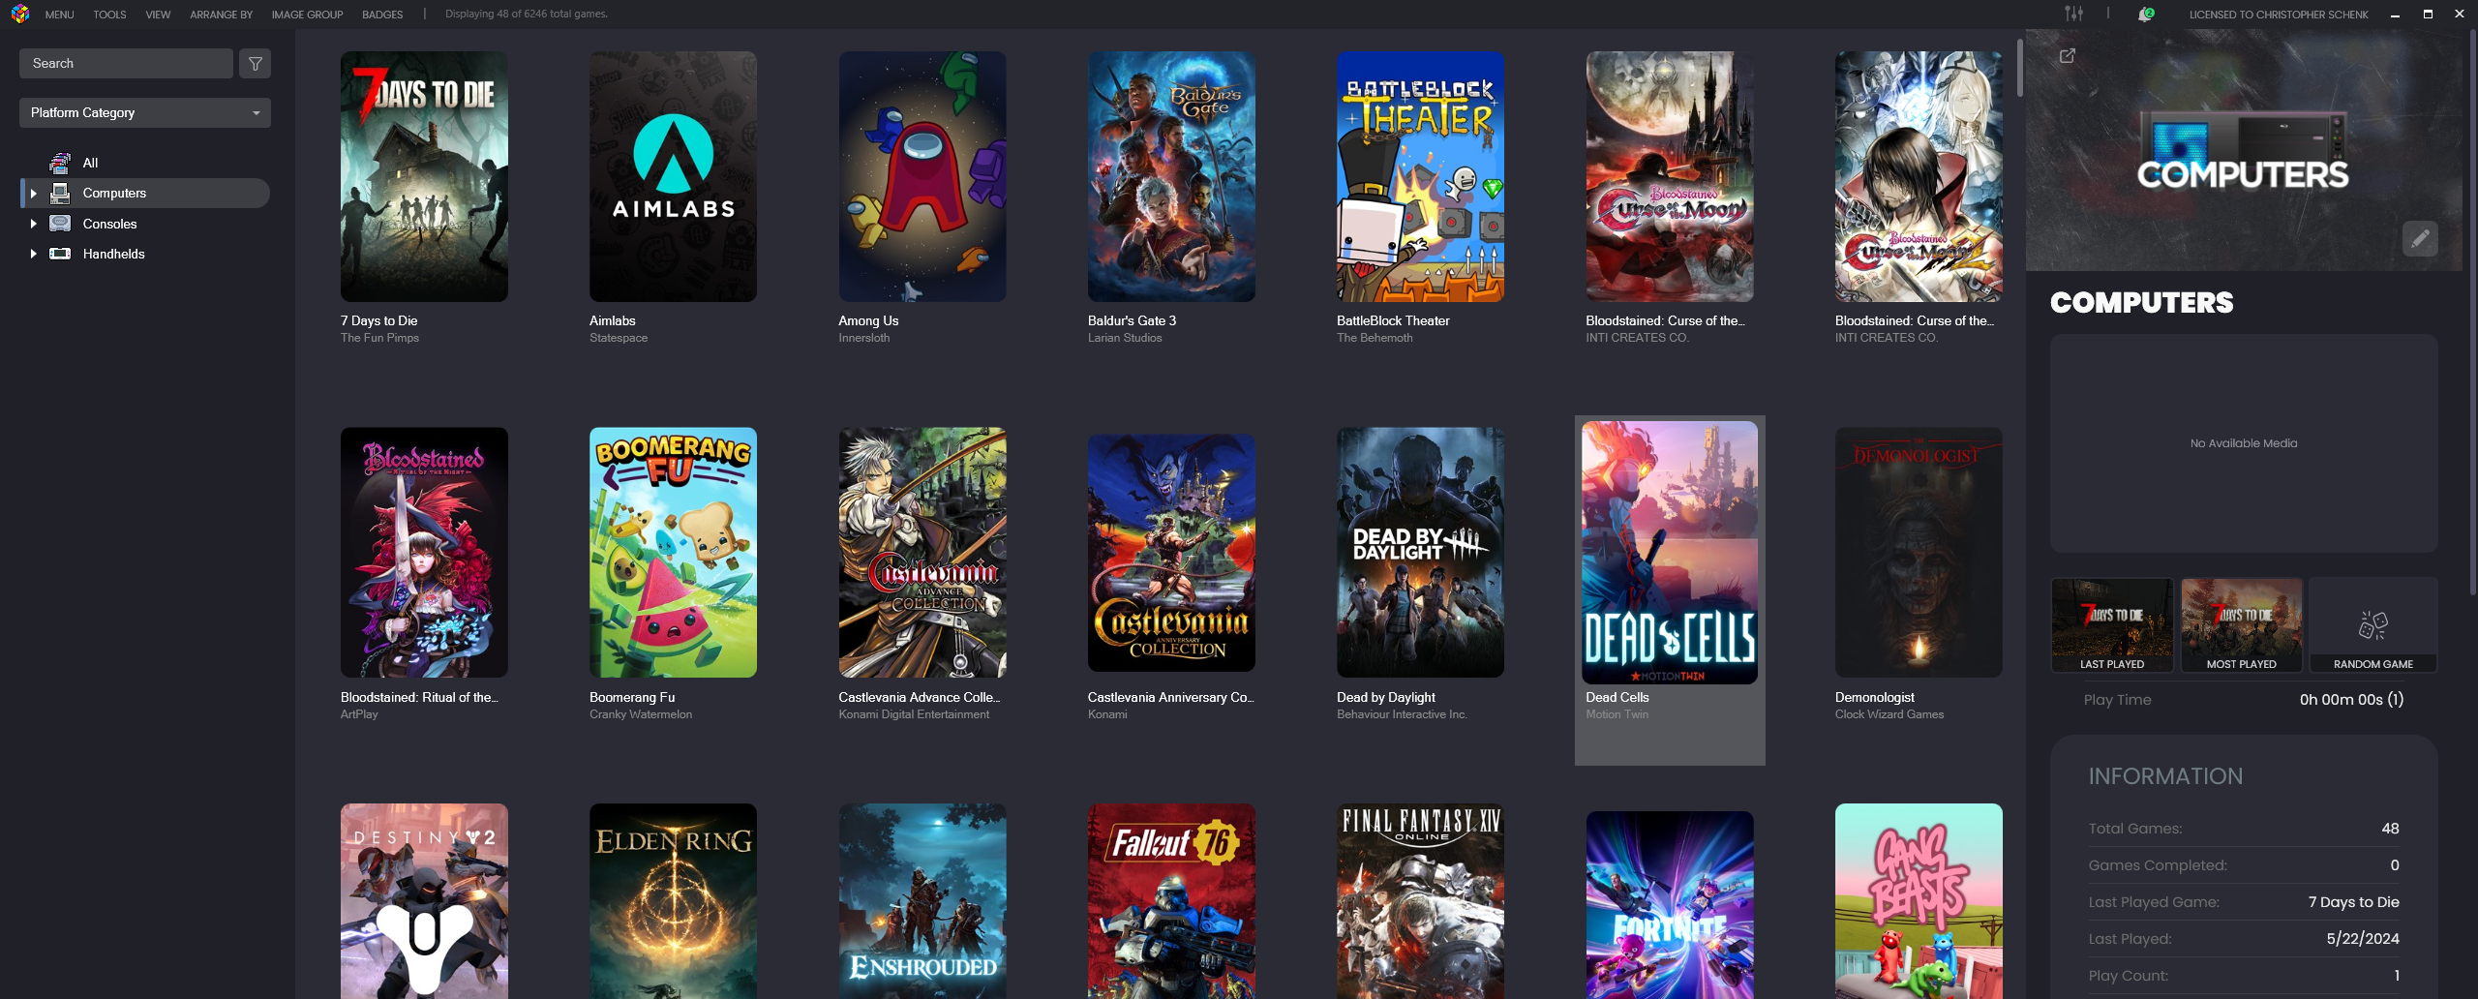Select the Final Fantasy XIV Online cover
The width and height of the screenshot is (2478, 999).
(x=1420, y=901)
